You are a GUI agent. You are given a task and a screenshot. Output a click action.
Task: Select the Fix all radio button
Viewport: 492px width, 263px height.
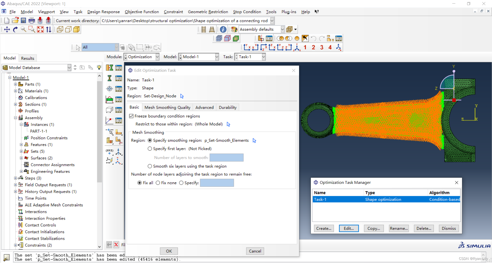pos(140,183)
